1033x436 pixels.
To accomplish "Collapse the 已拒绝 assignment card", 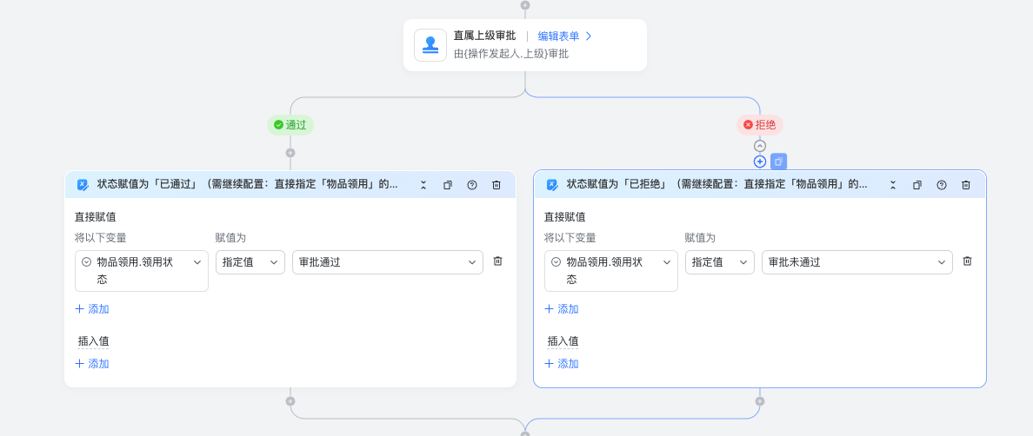I will 893,186.
